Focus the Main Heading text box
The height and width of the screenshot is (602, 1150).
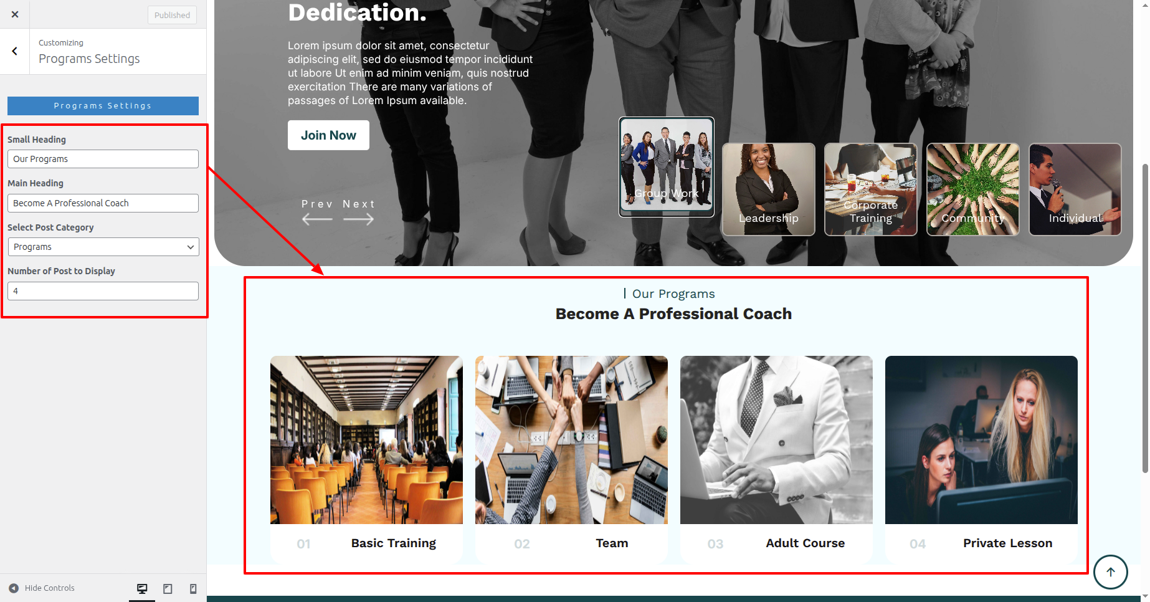(x=103, y=203)
